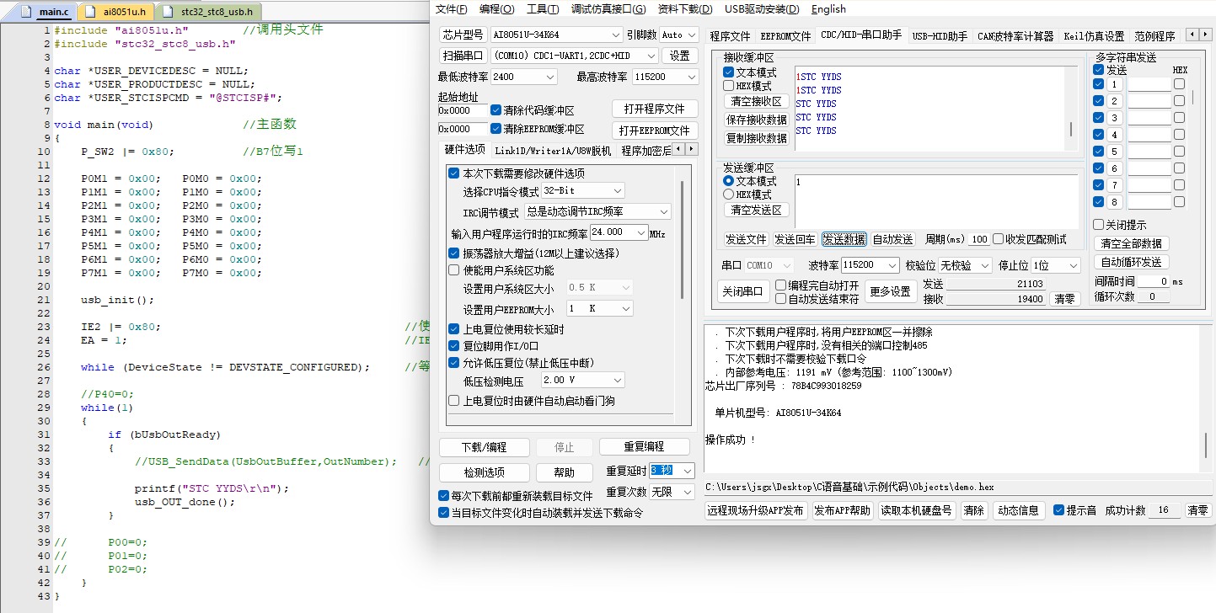Click the 发送数据 button

pyautogui.click(x=844, y=239)
